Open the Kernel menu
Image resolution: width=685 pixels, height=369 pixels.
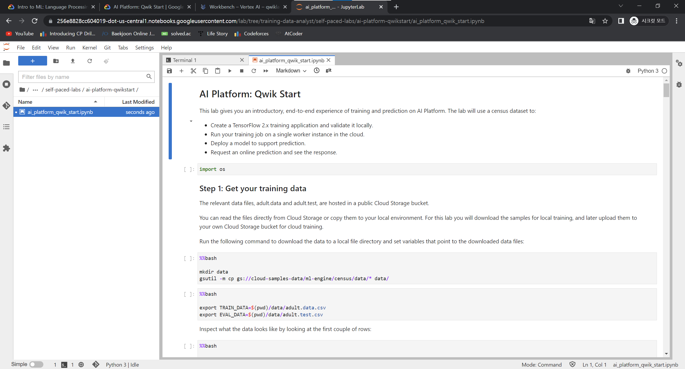[89, 48]
